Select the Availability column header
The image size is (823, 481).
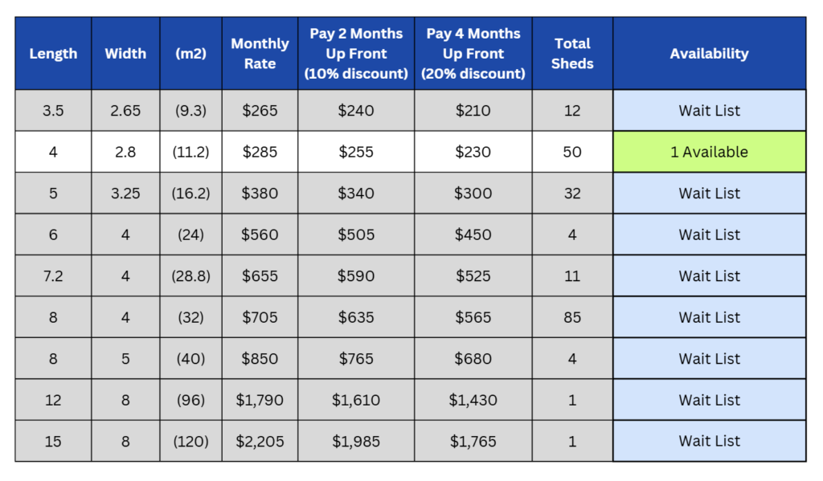(x=709, y=54)
